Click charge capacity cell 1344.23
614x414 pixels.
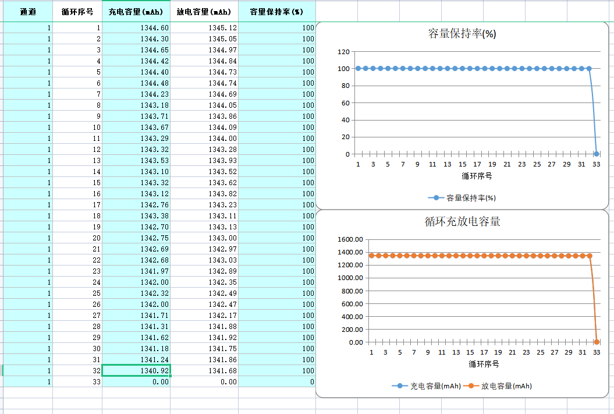coord(136,94)
